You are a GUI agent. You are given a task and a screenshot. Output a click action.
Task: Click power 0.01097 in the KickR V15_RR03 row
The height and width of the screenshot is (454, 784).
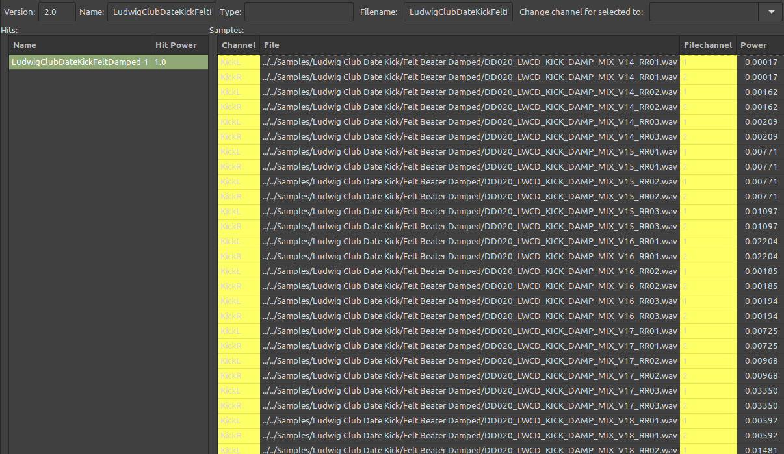pos(759,227)
